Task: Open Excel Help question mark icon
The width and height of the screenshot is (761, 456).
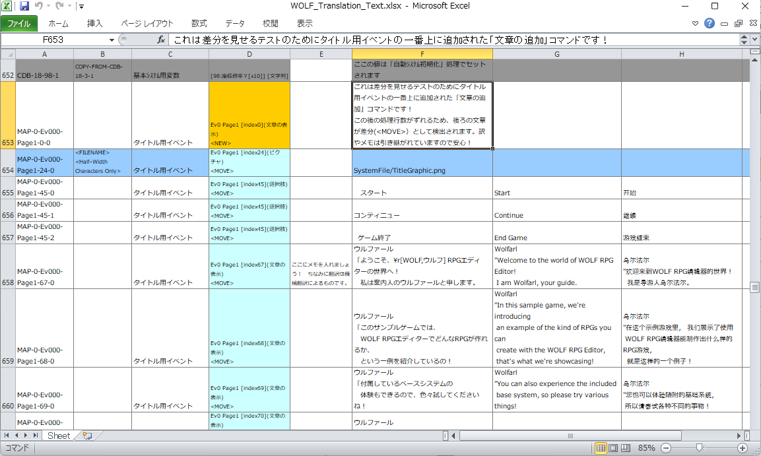Action: (x=710, y=23)
